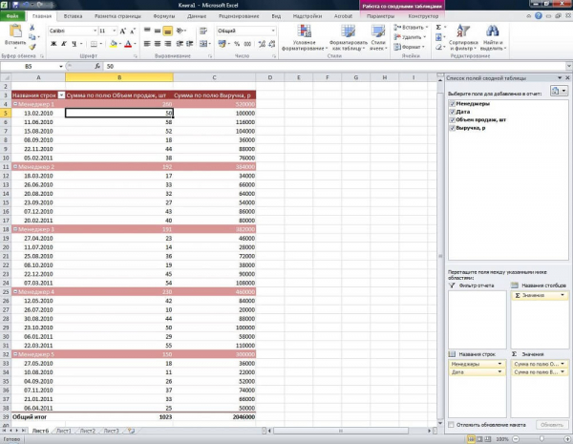Uncheck the Дата field checkbox
The height and width of the screenshot is (444, 573).
[453, 112]
